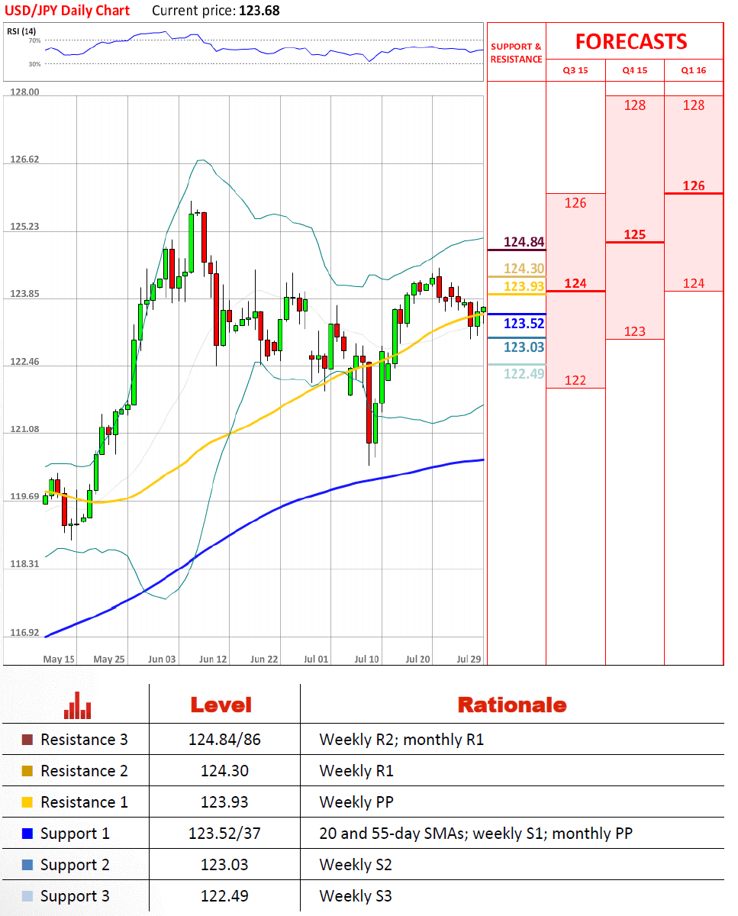Click the '121.08' price axis label
The width and height of the screenshot is (738, 916).
click(24, 429)
